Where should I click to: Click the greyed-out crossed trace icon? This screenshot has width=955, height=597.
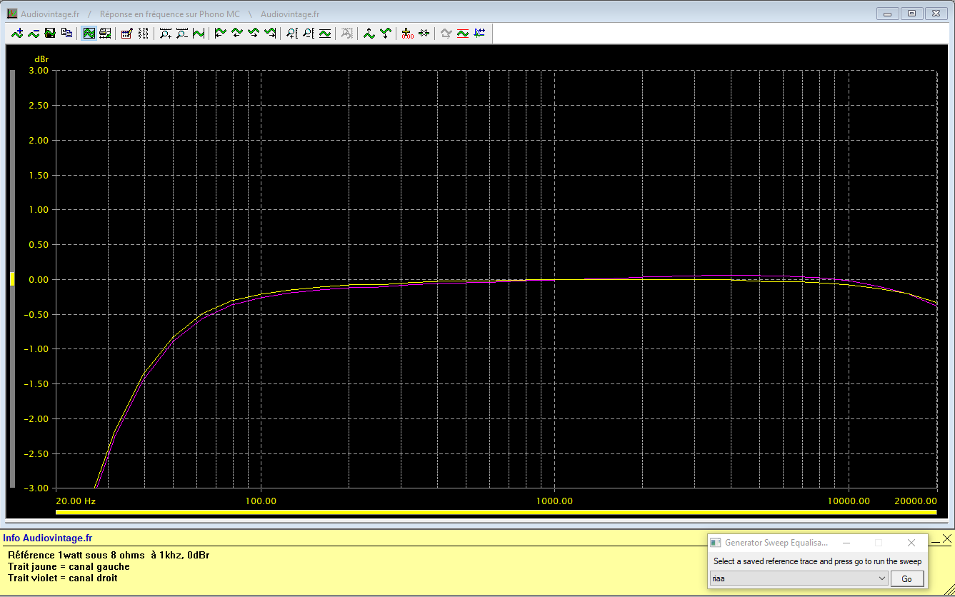(347, 33)
